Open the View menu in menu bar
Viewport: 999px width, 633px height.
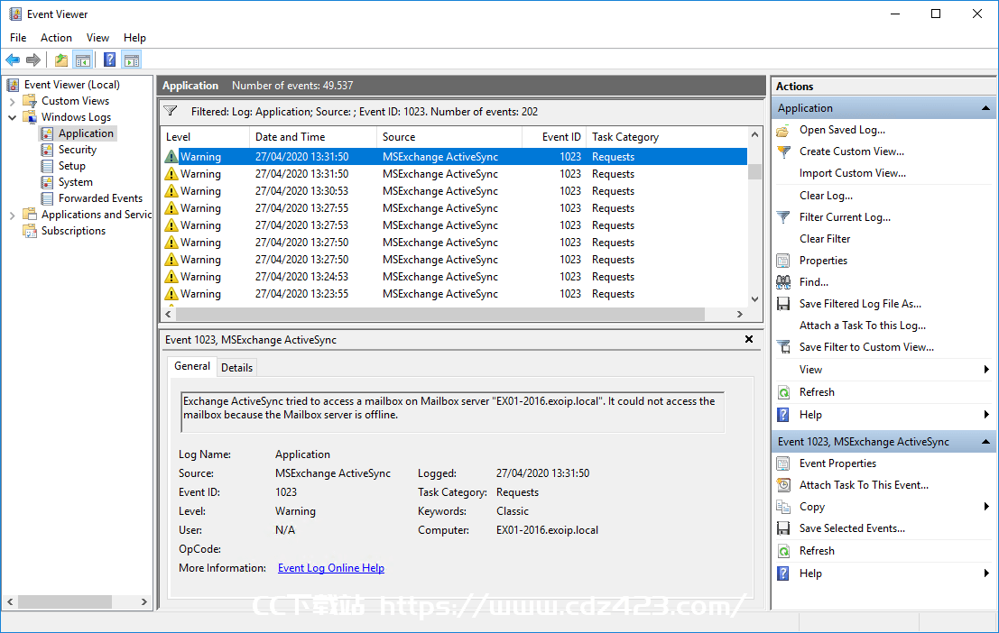(97, 38)
